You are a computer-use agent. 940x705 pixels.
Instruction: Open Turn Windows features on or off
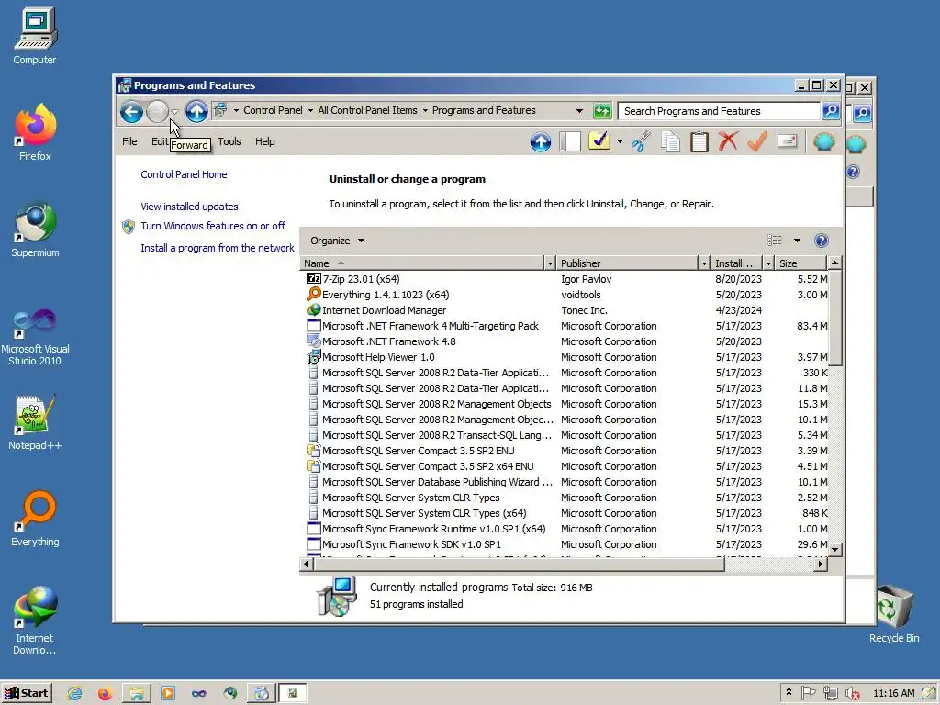pyautogui.click(x=213, y=226)
